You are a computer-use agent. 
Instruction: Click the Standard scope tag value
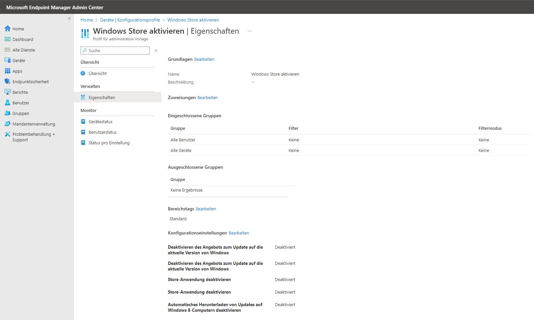[x=178, y=219]
